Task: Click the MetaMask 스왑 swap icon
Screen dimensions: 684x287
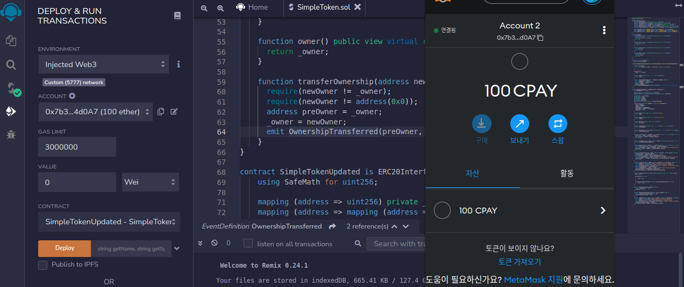Action: point(558,124)
